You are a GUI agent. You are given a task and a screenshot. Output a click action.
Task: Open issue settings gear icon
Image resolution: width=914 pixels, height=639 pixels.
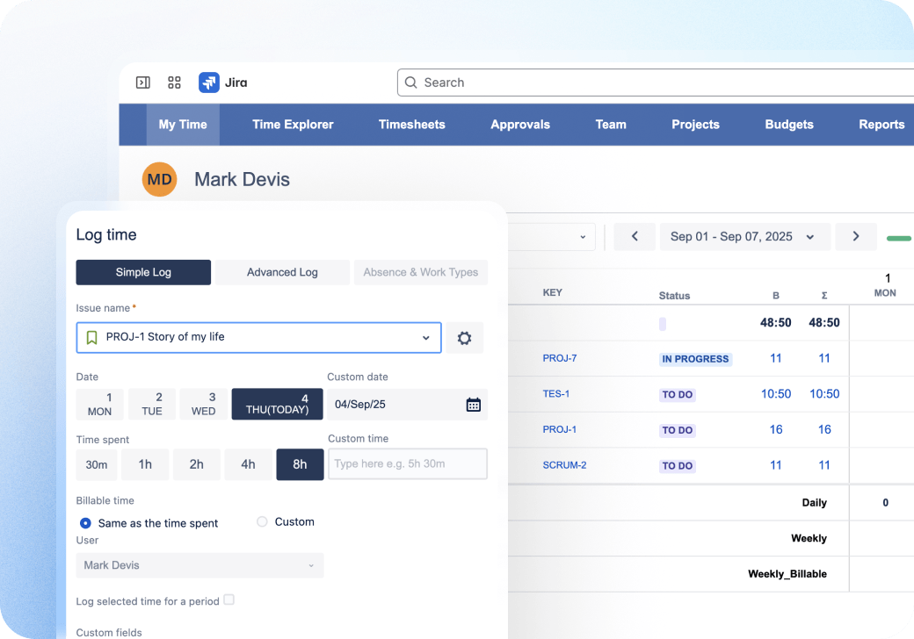(465, 338)
